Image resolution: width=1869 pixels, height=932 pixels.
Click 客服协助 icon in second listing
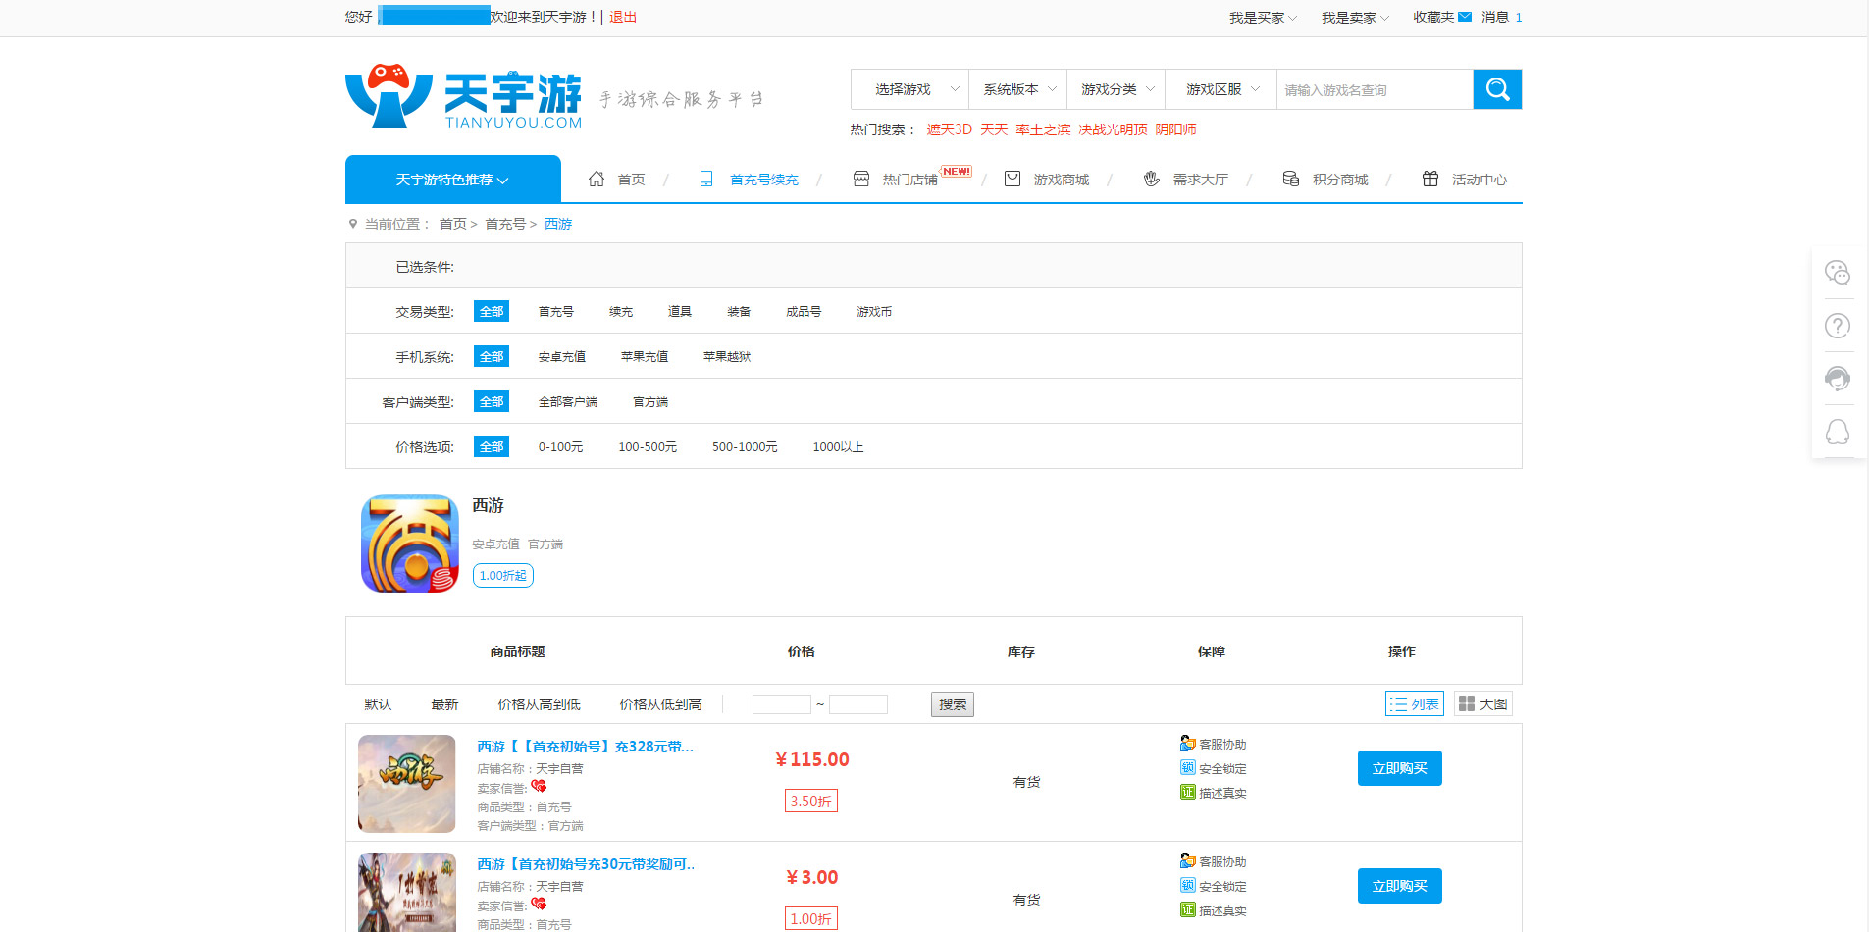coord(1188,860)
